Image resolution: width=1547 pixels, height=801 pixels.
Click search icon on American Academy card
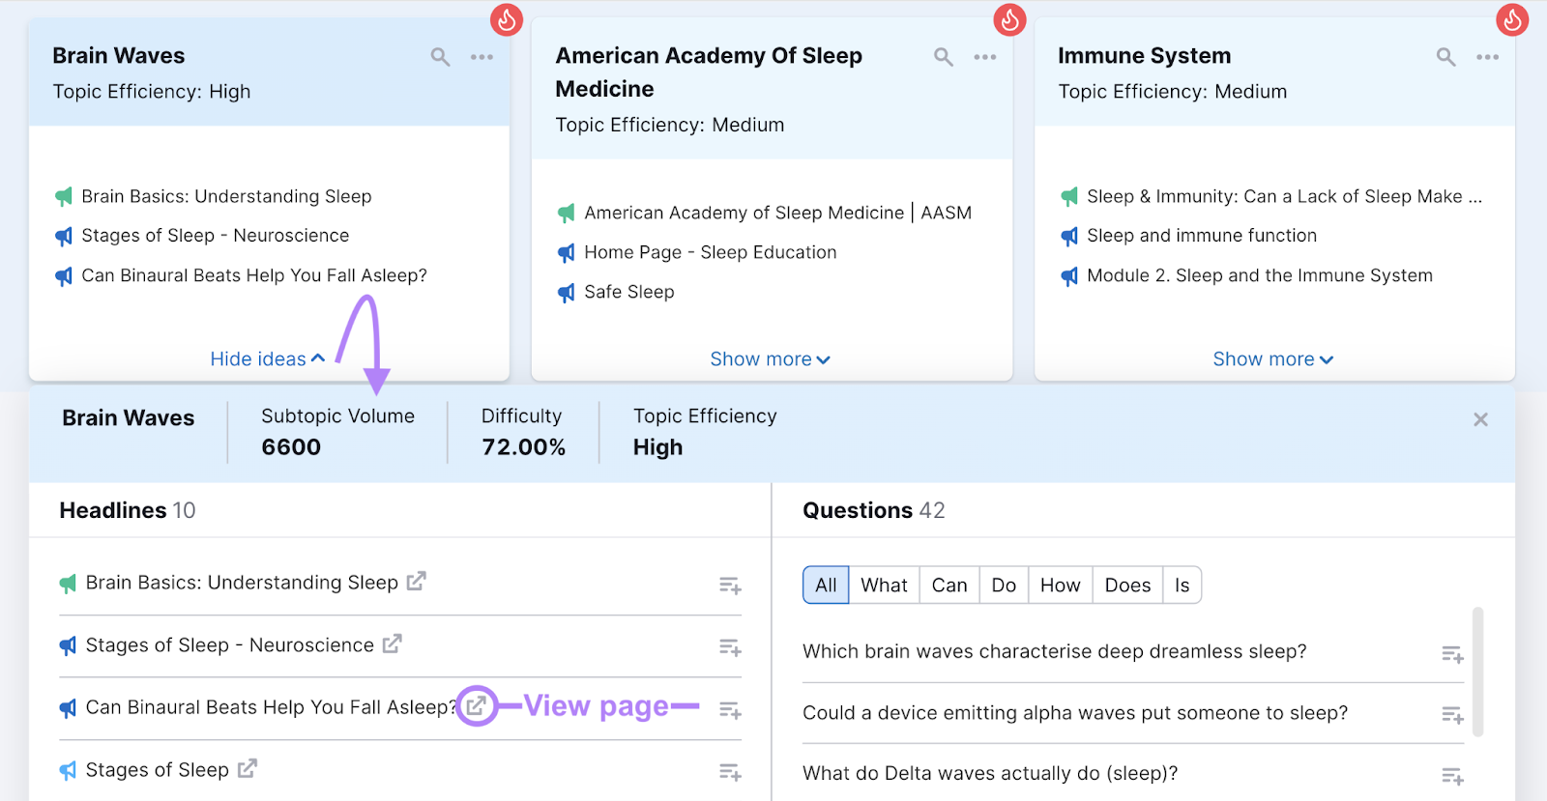[x=943, y=57]
